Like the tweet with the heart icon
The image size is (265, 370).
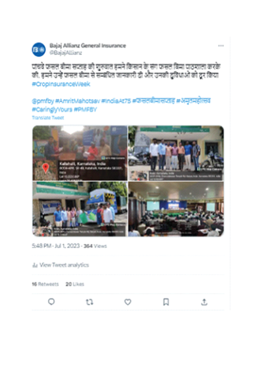click(127, 302)
